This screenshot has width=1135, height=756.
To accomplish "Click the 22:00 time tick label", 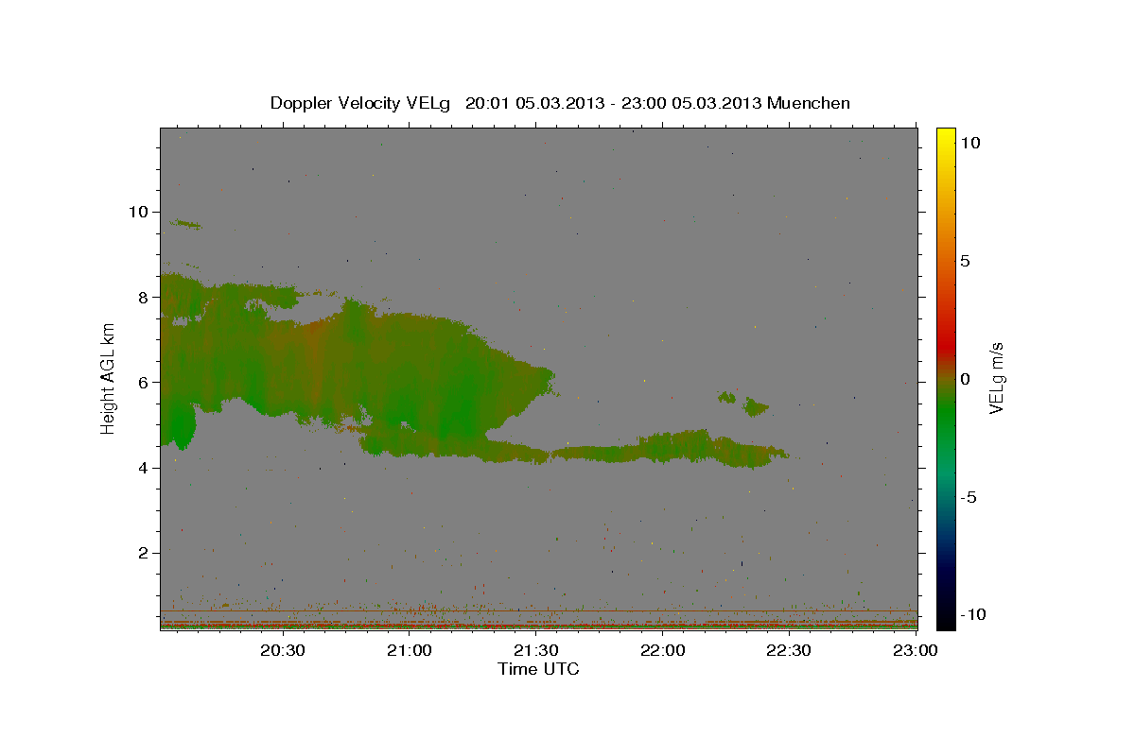I will (663, 650).
